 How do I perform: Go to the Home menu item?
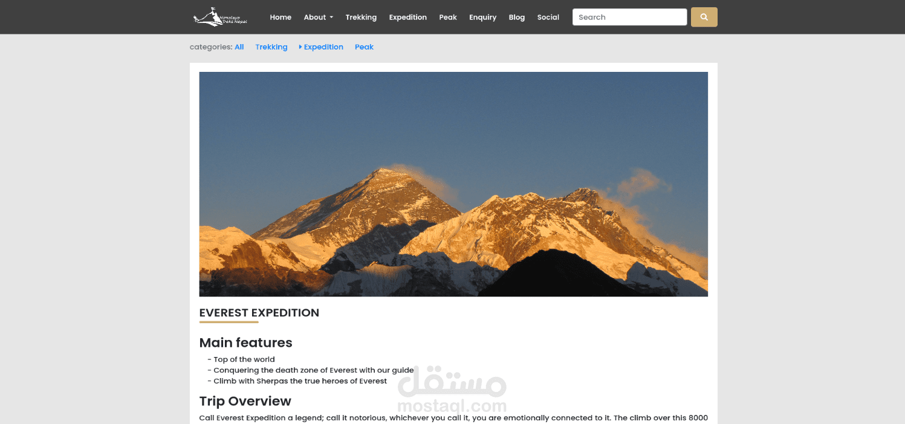(281, 17)
